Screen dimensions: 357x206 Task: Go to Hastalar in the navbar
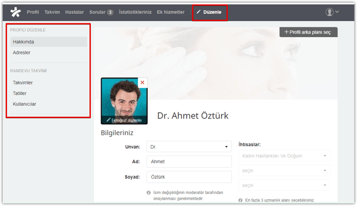coord(74,12)
